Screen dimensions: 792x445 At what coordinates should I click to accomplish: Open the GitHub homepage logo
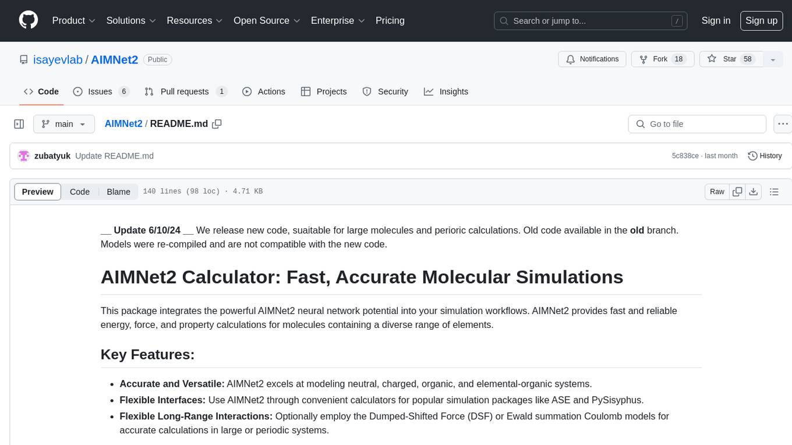29,20
